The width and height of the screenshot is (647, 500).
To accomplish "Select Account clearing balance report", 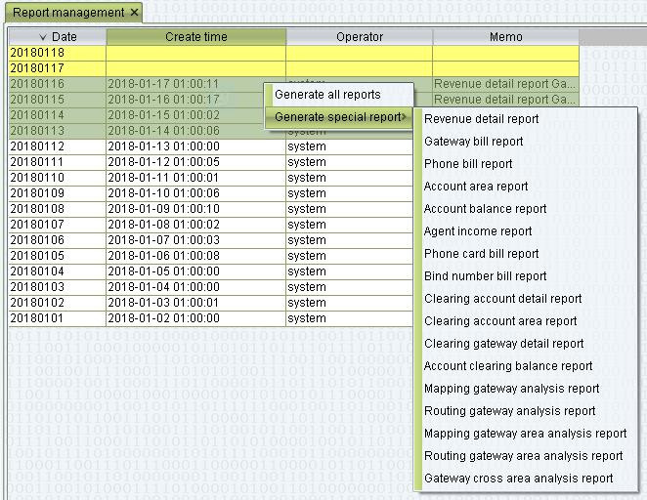I will [x=508, y=366].
